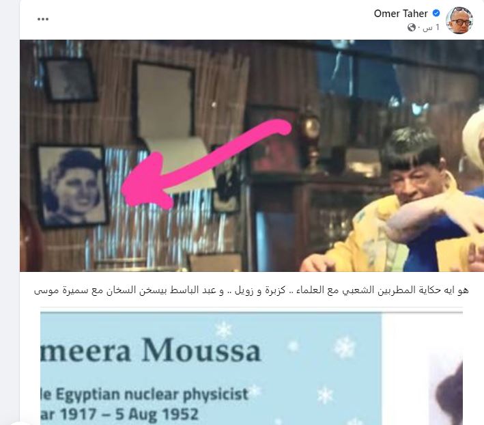Click the Arabic post caption text
The image size is (484, 425).
click(x=251, y=290)
